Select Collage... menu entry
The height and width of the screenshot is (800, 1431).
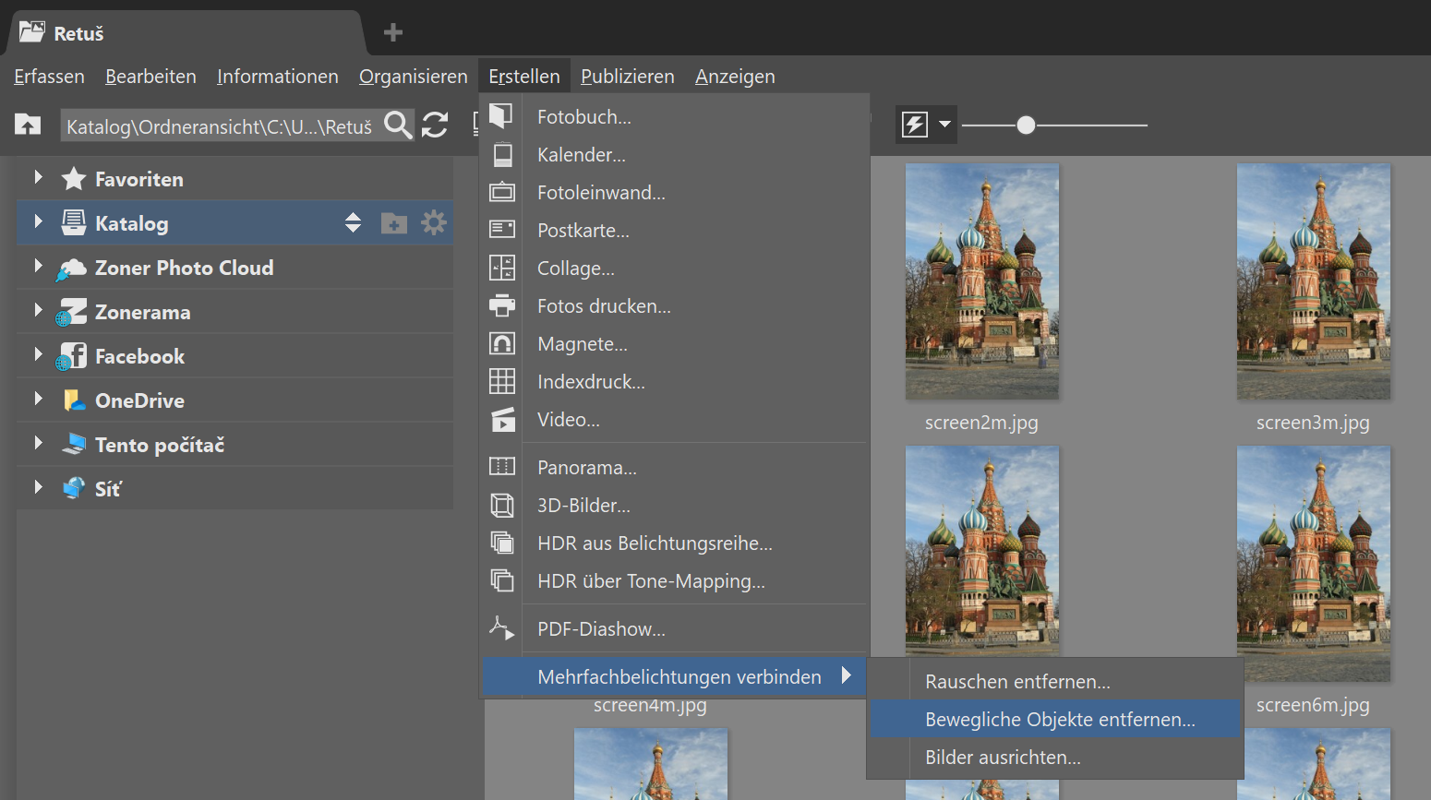click(x=675, y=268)
